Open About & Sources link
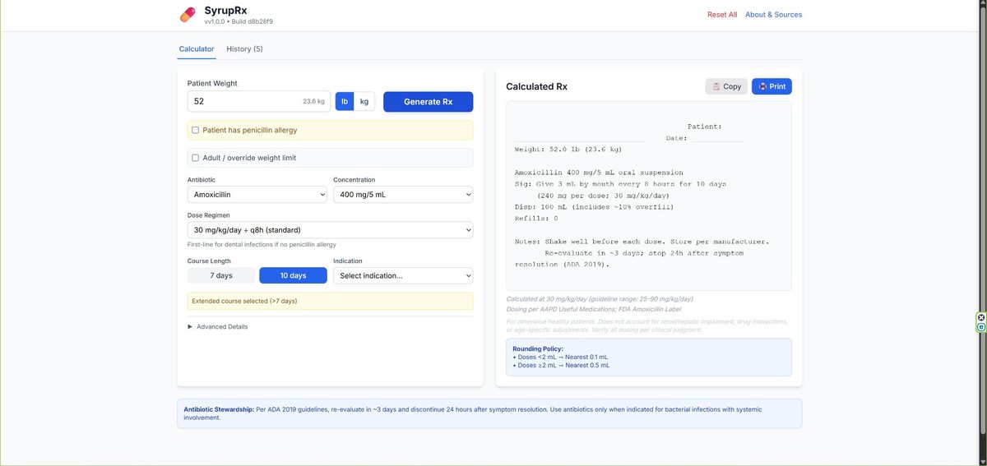Viewport: 987px width, 466px height. click(773, 15)
